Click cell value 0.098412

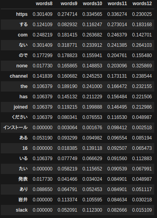(117, 128)
